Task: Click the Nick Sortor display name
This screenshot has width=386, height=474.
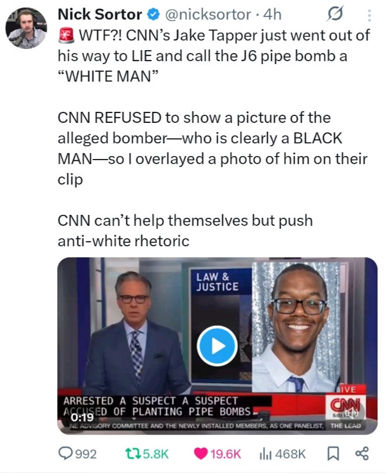Action: pyautogui.click(x=100, y=14)
